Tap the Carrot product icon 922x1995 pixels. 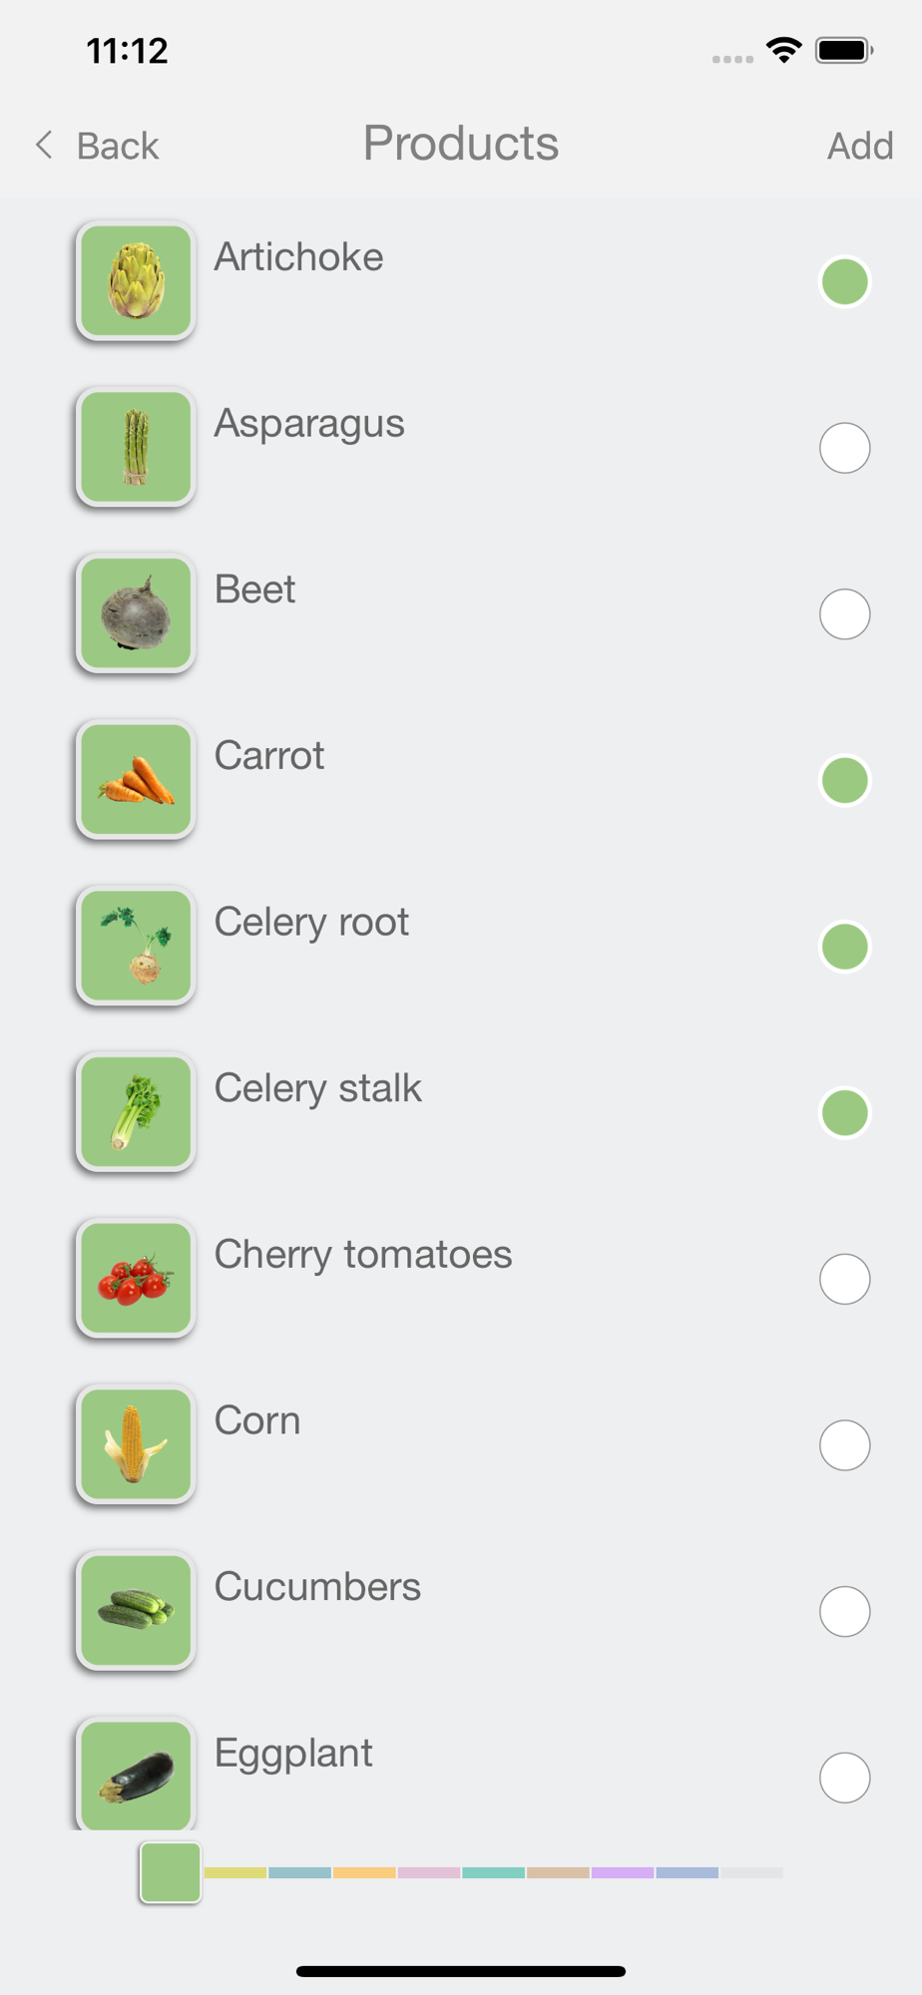click(x=136, y=780)
